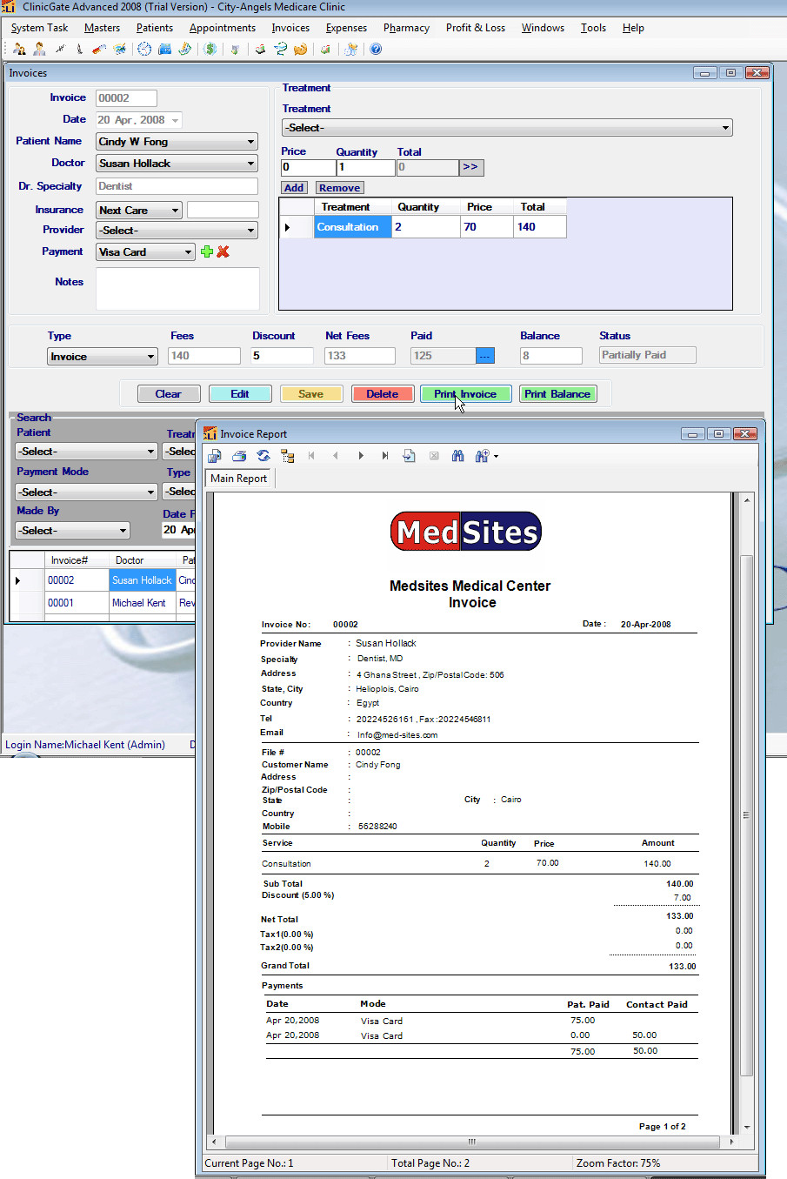Jump to last report page
Viewport: 787px width, 1179px height.
tap(384, 456)
